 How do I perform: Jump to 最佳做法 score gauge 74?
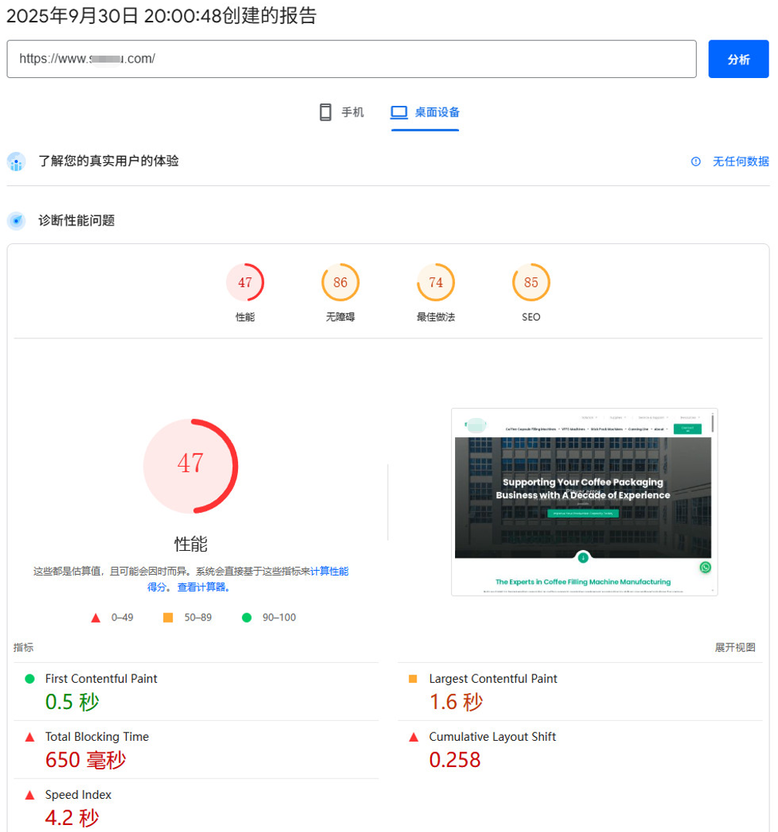(436, 283)
